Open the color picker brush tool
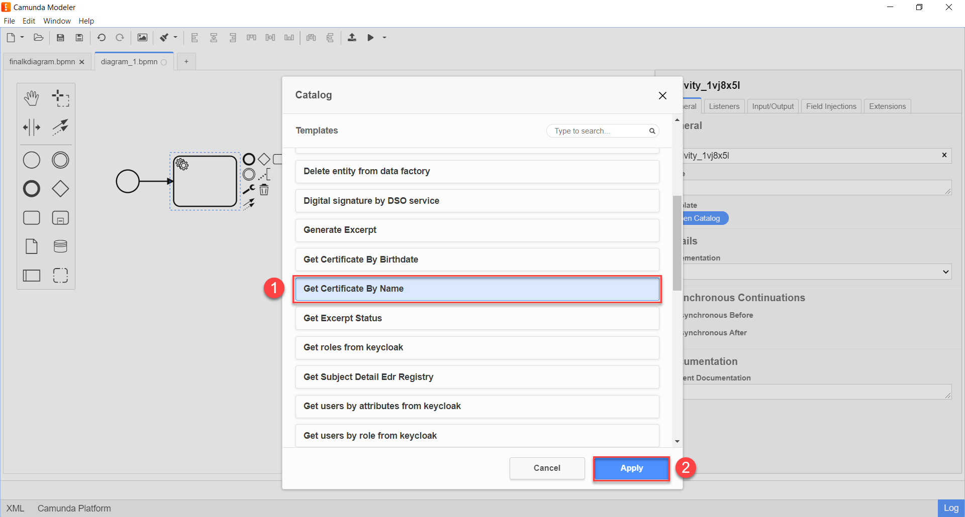This screenshot has width=965, height=517. (x=164, y=38)
